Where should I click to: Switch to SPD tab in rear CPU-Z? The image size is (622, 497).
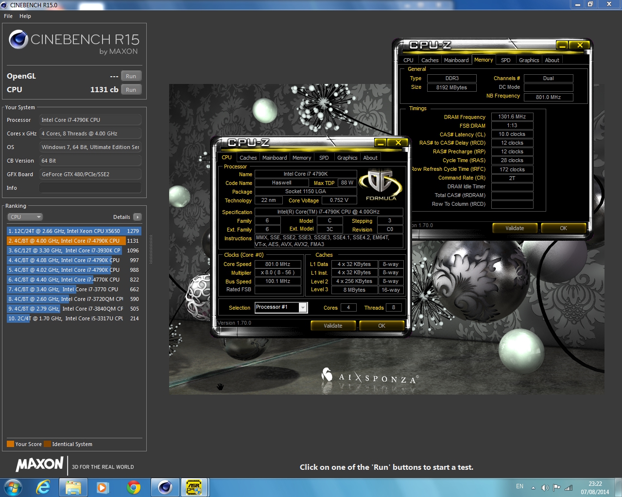pos(506,60)
